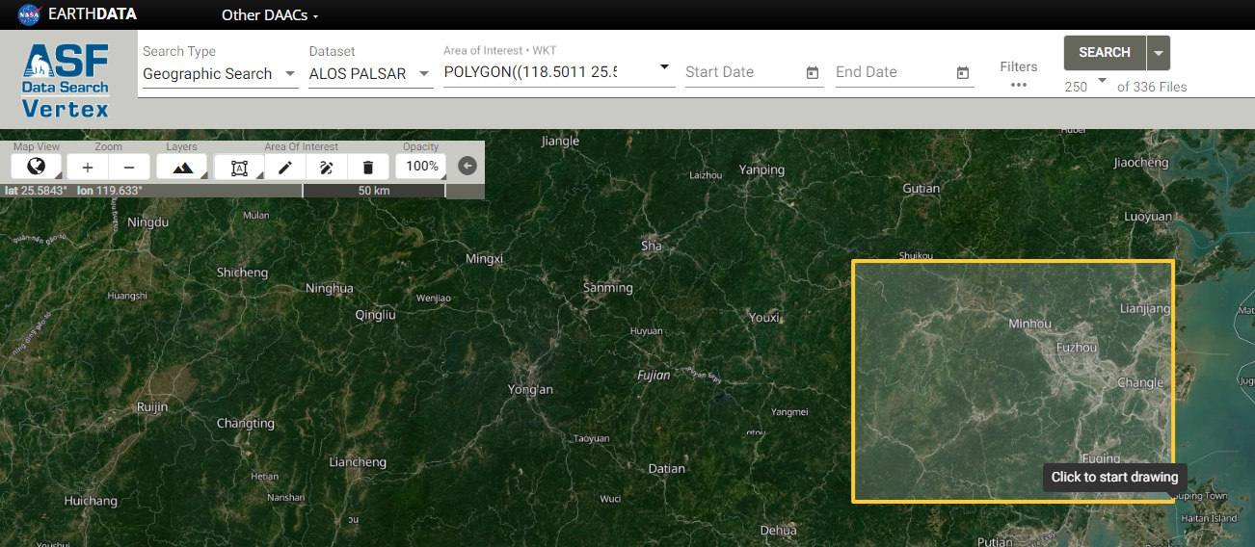Click the Ruijin city label
This screenshot has height=547, width=1255.
pyautogui.click(x=152, y=406)
